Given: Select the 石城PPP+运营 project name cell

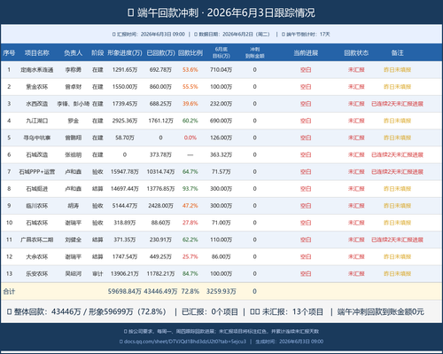Looking at the screenshot, I should (37, 172).
